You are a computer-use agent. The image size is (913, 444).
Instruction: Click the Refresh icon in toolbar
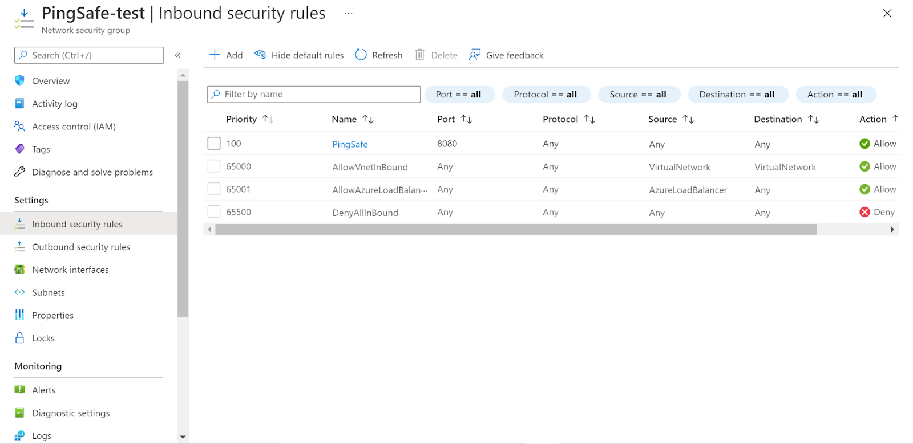point(361,55)
